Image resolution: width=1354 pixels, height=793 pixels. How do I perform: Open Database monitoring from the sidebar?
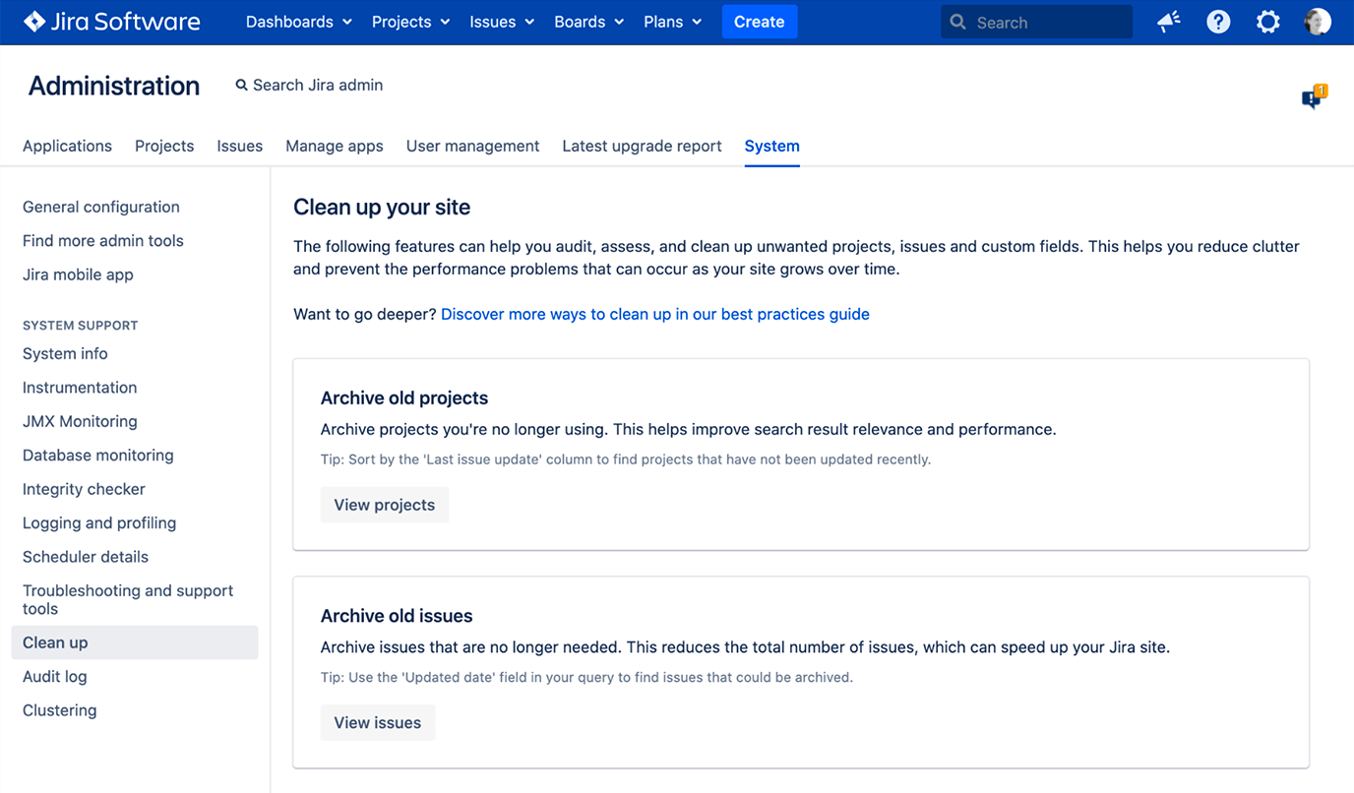click(x=97, y=455)
